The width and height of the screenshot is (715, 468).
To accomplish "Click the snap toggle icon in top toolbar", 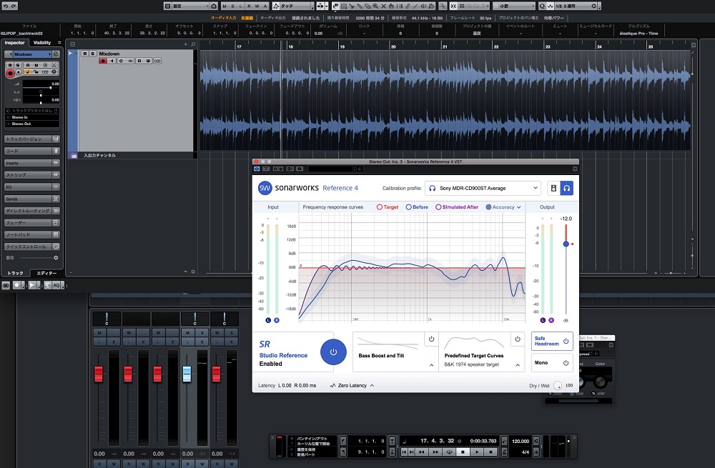I will (453, 6).
